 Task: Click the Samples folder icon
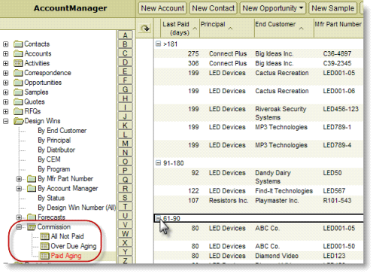pos(18,93)
